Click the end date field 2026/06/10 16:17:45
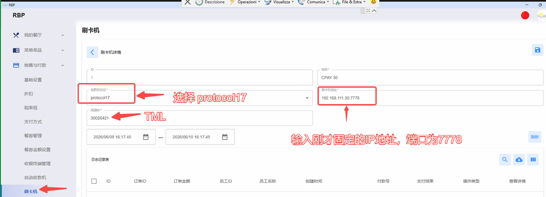 coord(200,137)
